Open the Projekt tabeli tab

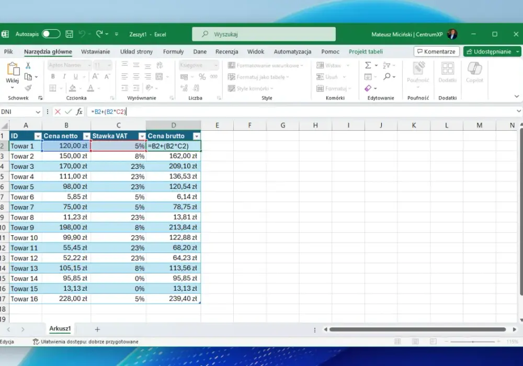point(366,52)
